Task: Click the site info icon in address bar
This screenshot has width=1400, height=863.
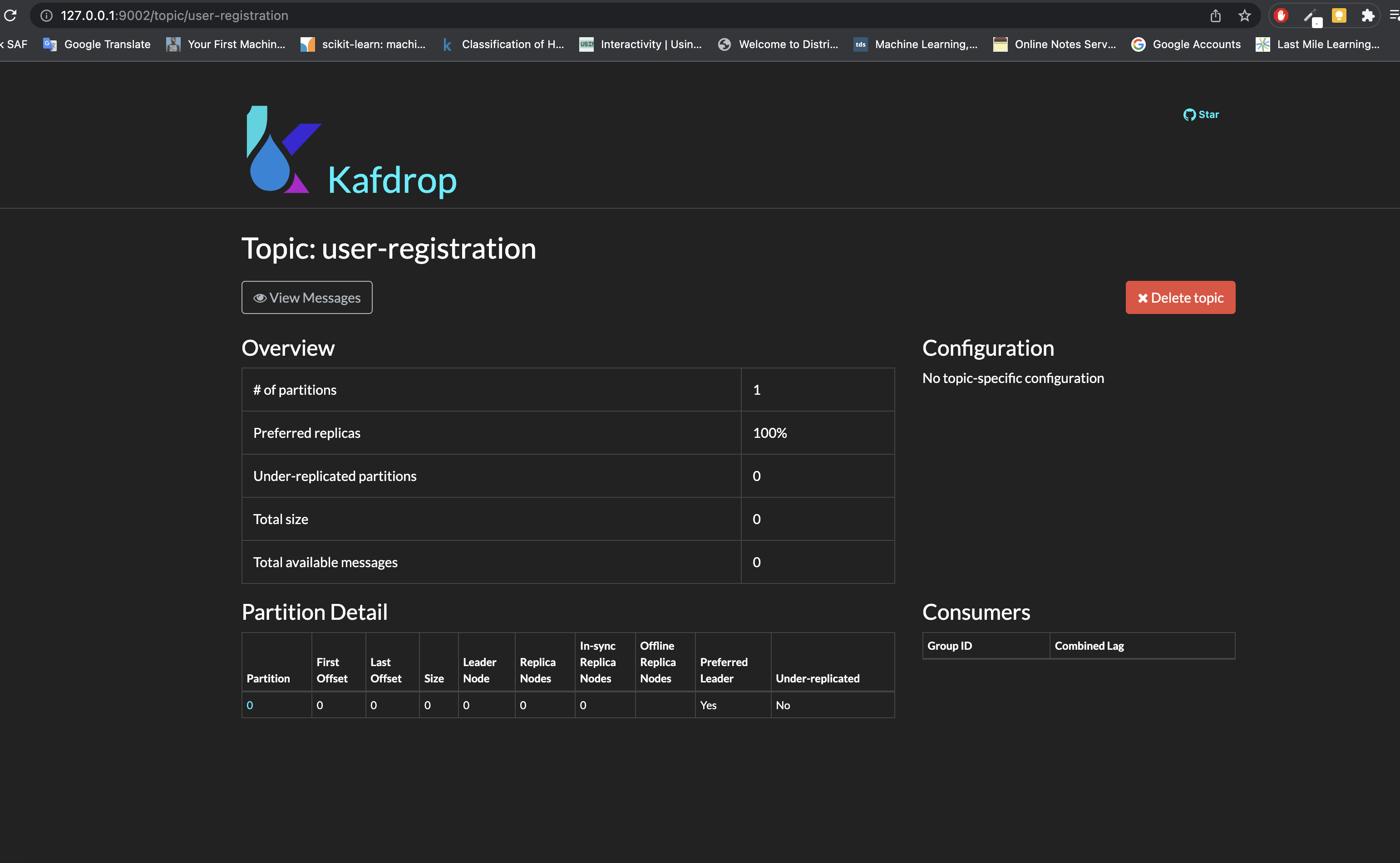Action: click(x=47, y=15)
